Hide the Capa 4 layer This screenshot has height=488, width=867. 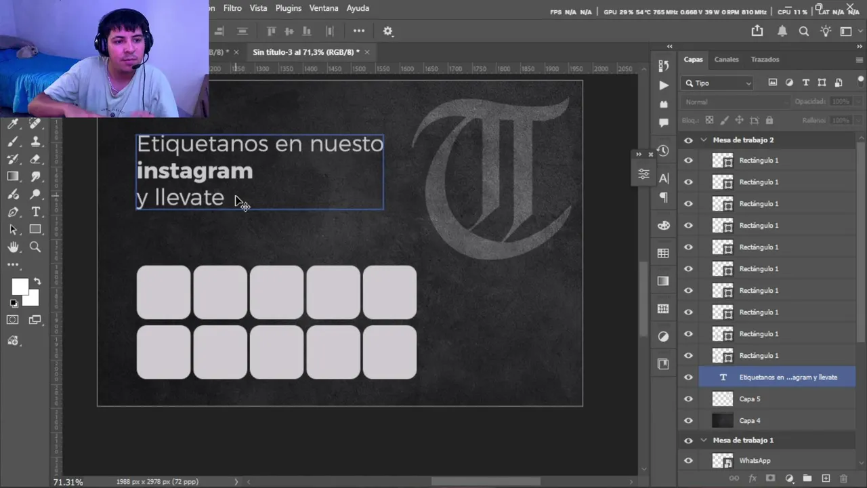tap(688, 421)
